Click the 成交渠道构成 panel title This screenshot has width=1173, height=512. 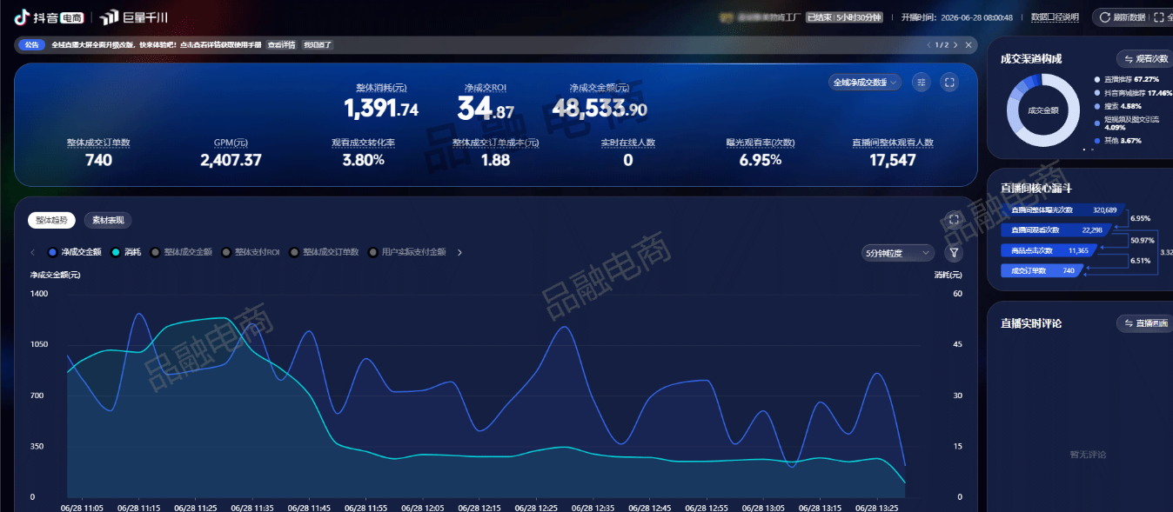click(x=1031, y=59)
